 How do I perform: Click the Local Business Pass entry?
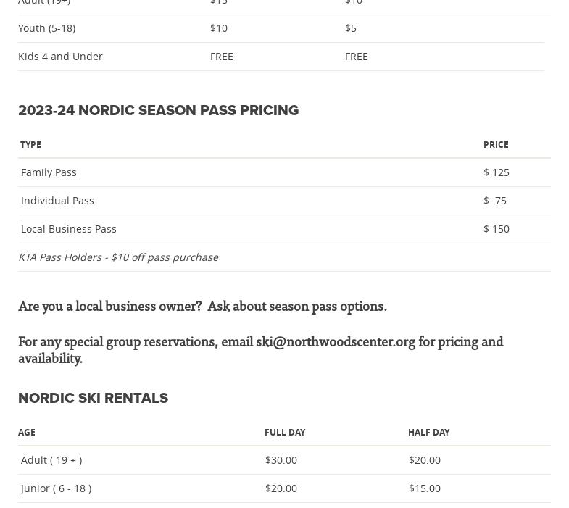[x=69, y=229]
